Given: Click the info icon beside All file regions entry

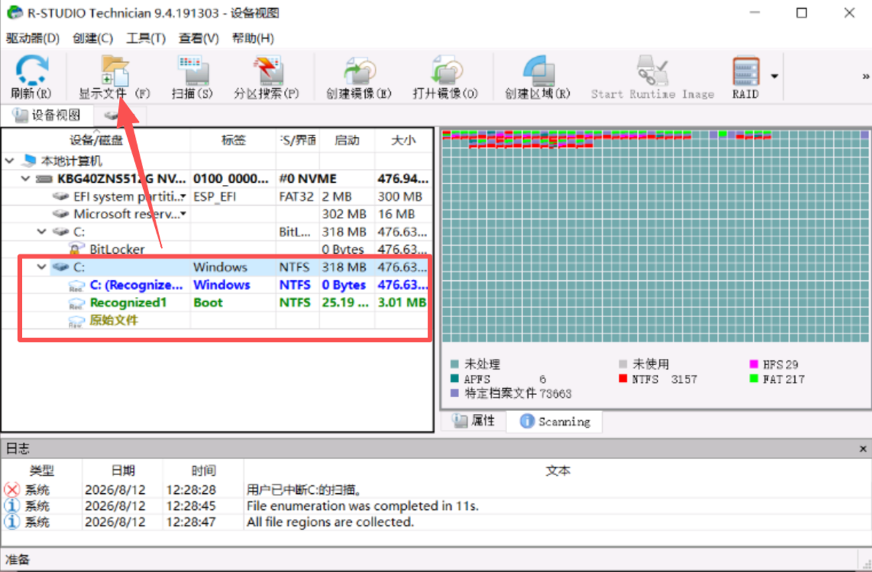Looking at the screenshot, I should point(11,522).
